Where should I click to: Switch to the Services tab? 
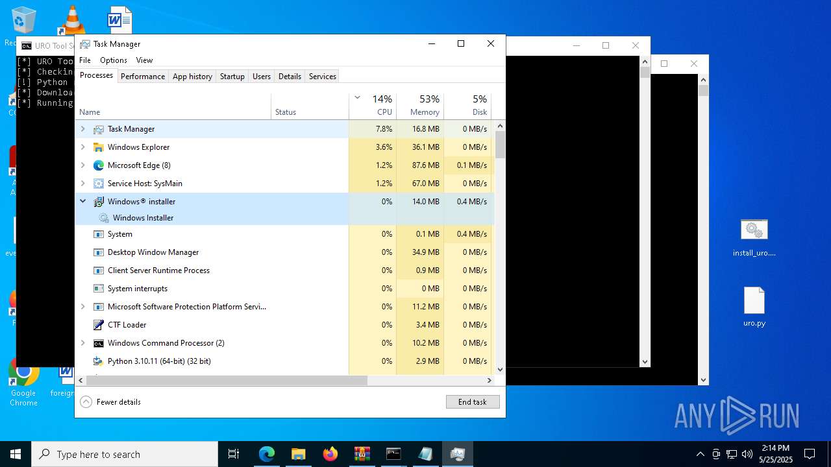point(323,77)
